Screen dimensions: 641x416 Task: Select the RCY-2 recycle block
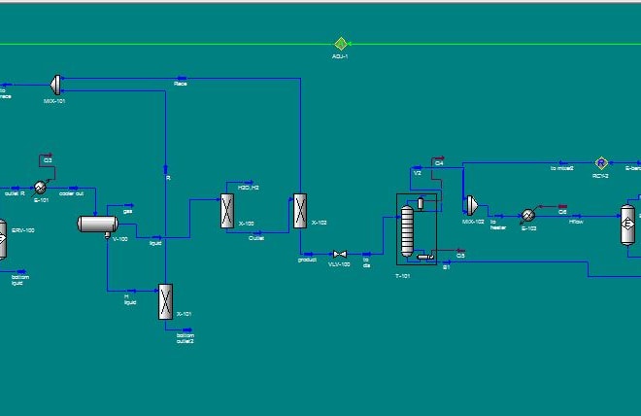click(x=601, y=162)
